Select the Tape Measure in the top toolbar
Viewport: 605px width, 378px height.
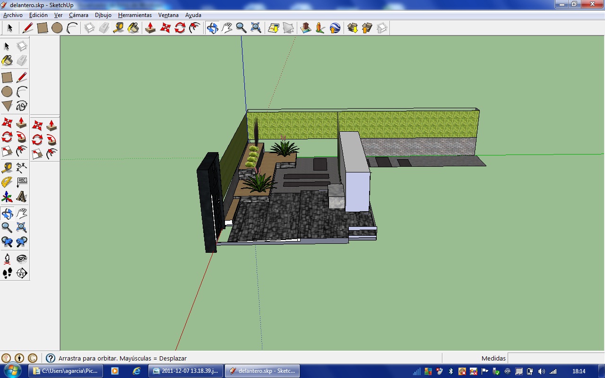tap(119, 28)
